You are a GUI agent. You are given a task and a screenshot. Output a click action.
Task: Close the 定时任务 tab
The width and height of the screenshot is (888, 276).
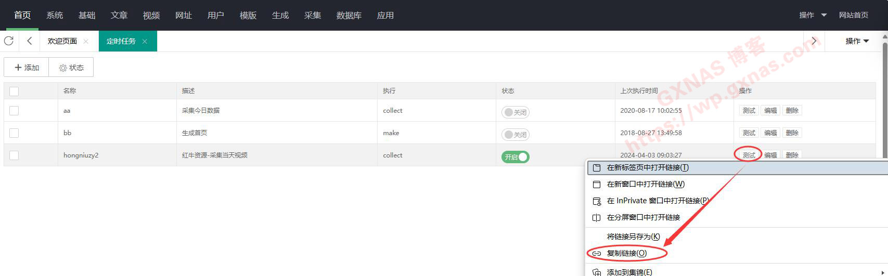[145, 42]
